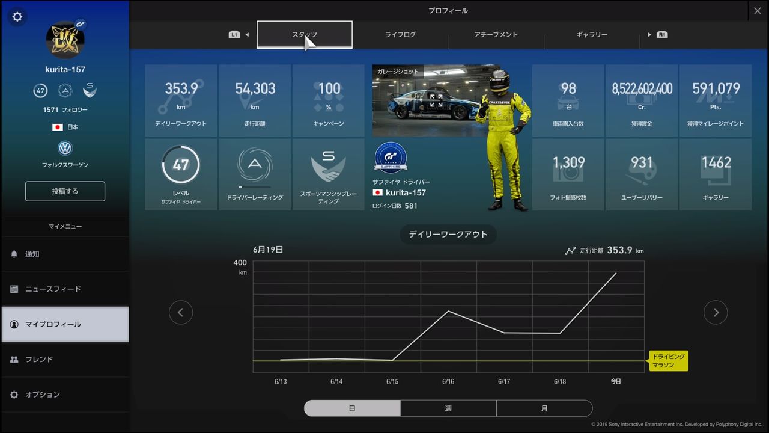This screenshot has width=769, height=433.
Task: Click the 通知 bell icon
Action: (14, 254)
